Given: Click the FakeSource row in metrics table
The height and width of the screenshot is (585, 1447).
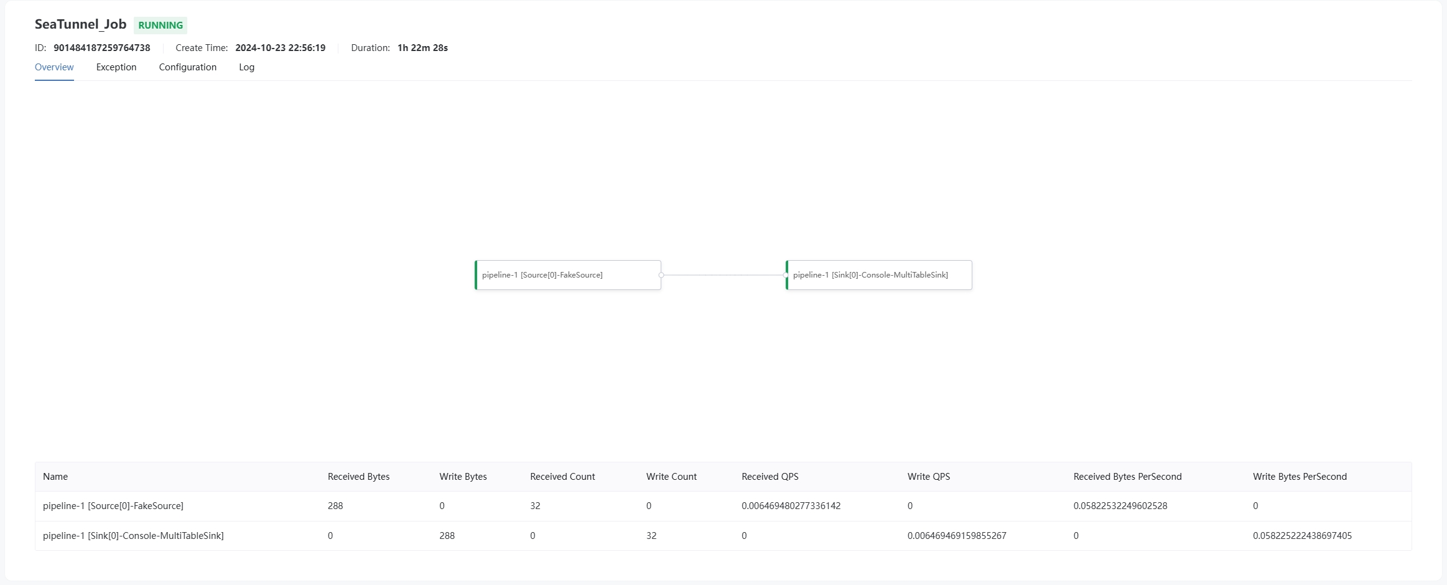Looking at the screenshot, I should click(x=113, y=506).
